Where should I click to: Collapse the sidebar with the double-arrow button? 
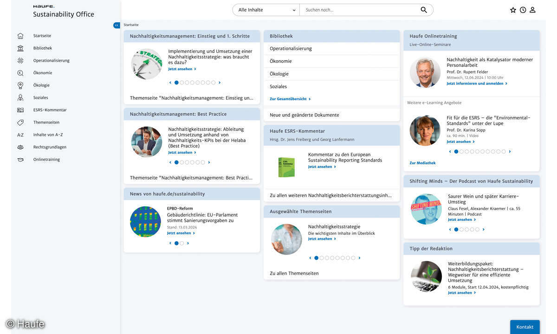pos(117,25)
